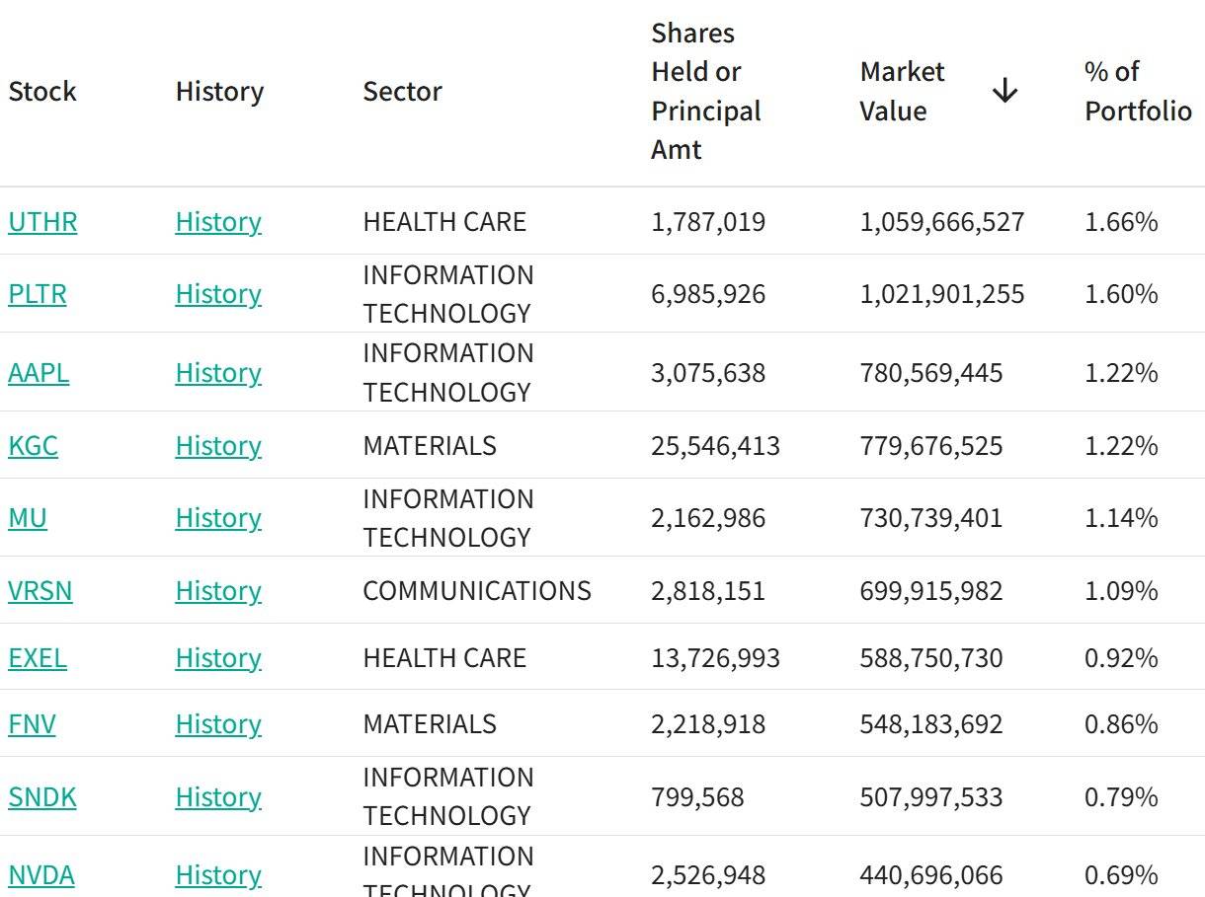Open the MU stock link
The image size is (1205, 897).
pyautogui.click(x=28, y=518)
